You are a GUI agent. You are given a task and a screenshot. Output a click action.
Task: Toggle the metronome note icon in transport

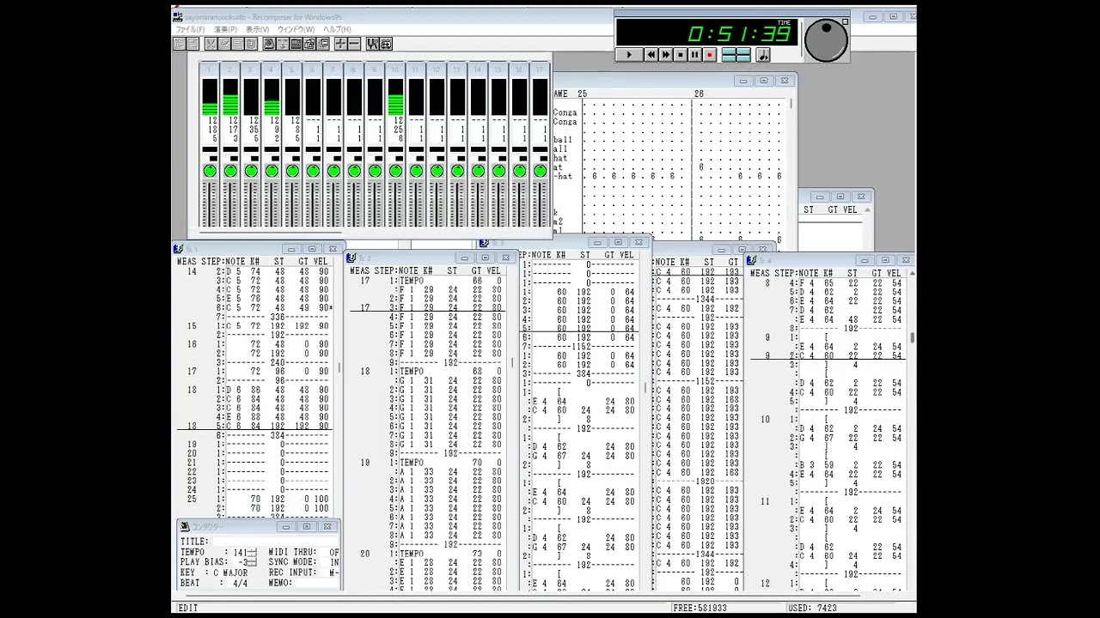763,54
